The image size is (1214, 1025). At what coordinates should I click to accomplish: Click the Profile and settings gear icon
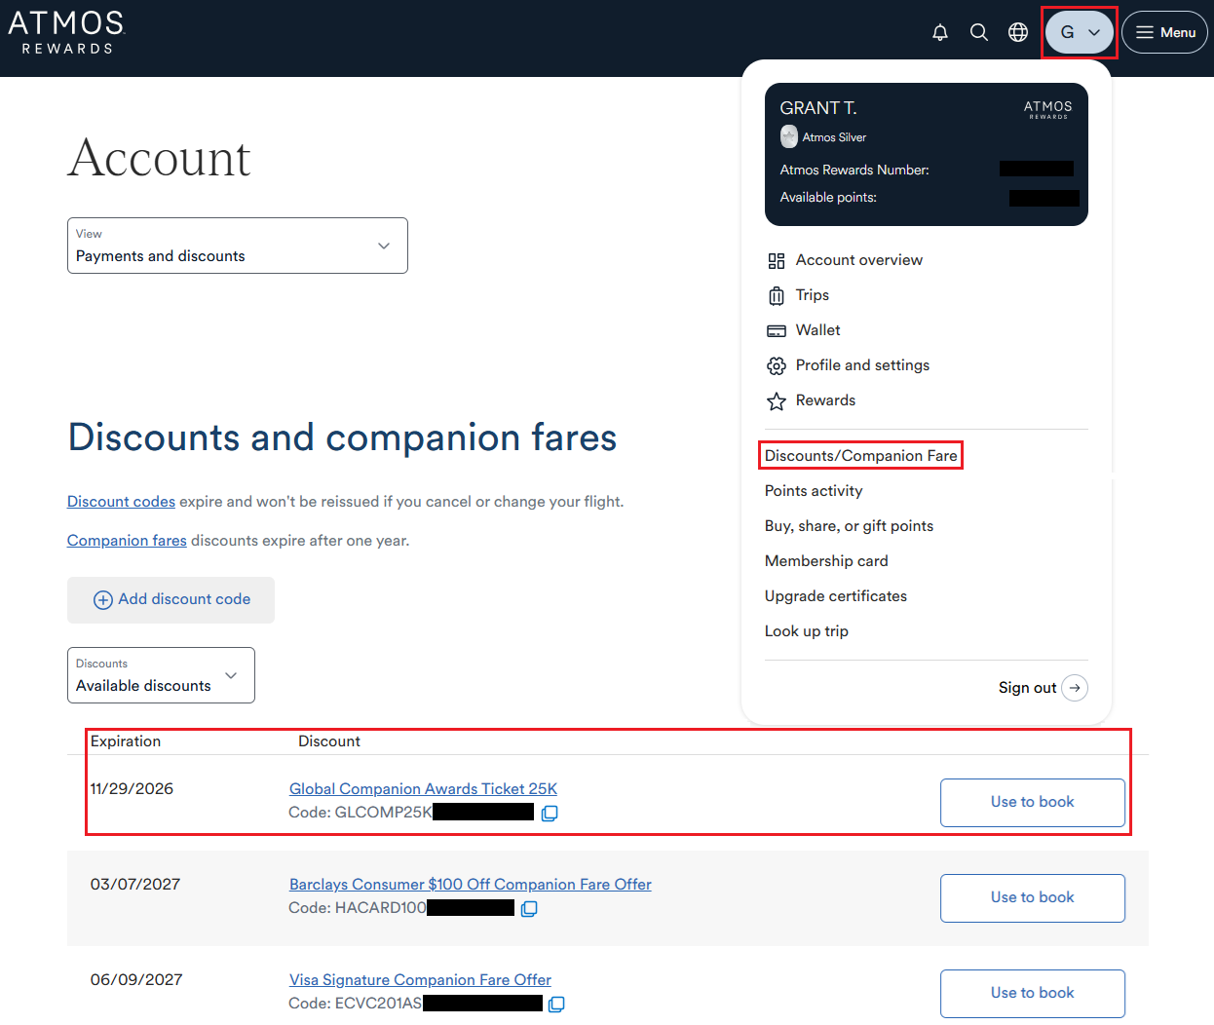click(x=777, y=366)
